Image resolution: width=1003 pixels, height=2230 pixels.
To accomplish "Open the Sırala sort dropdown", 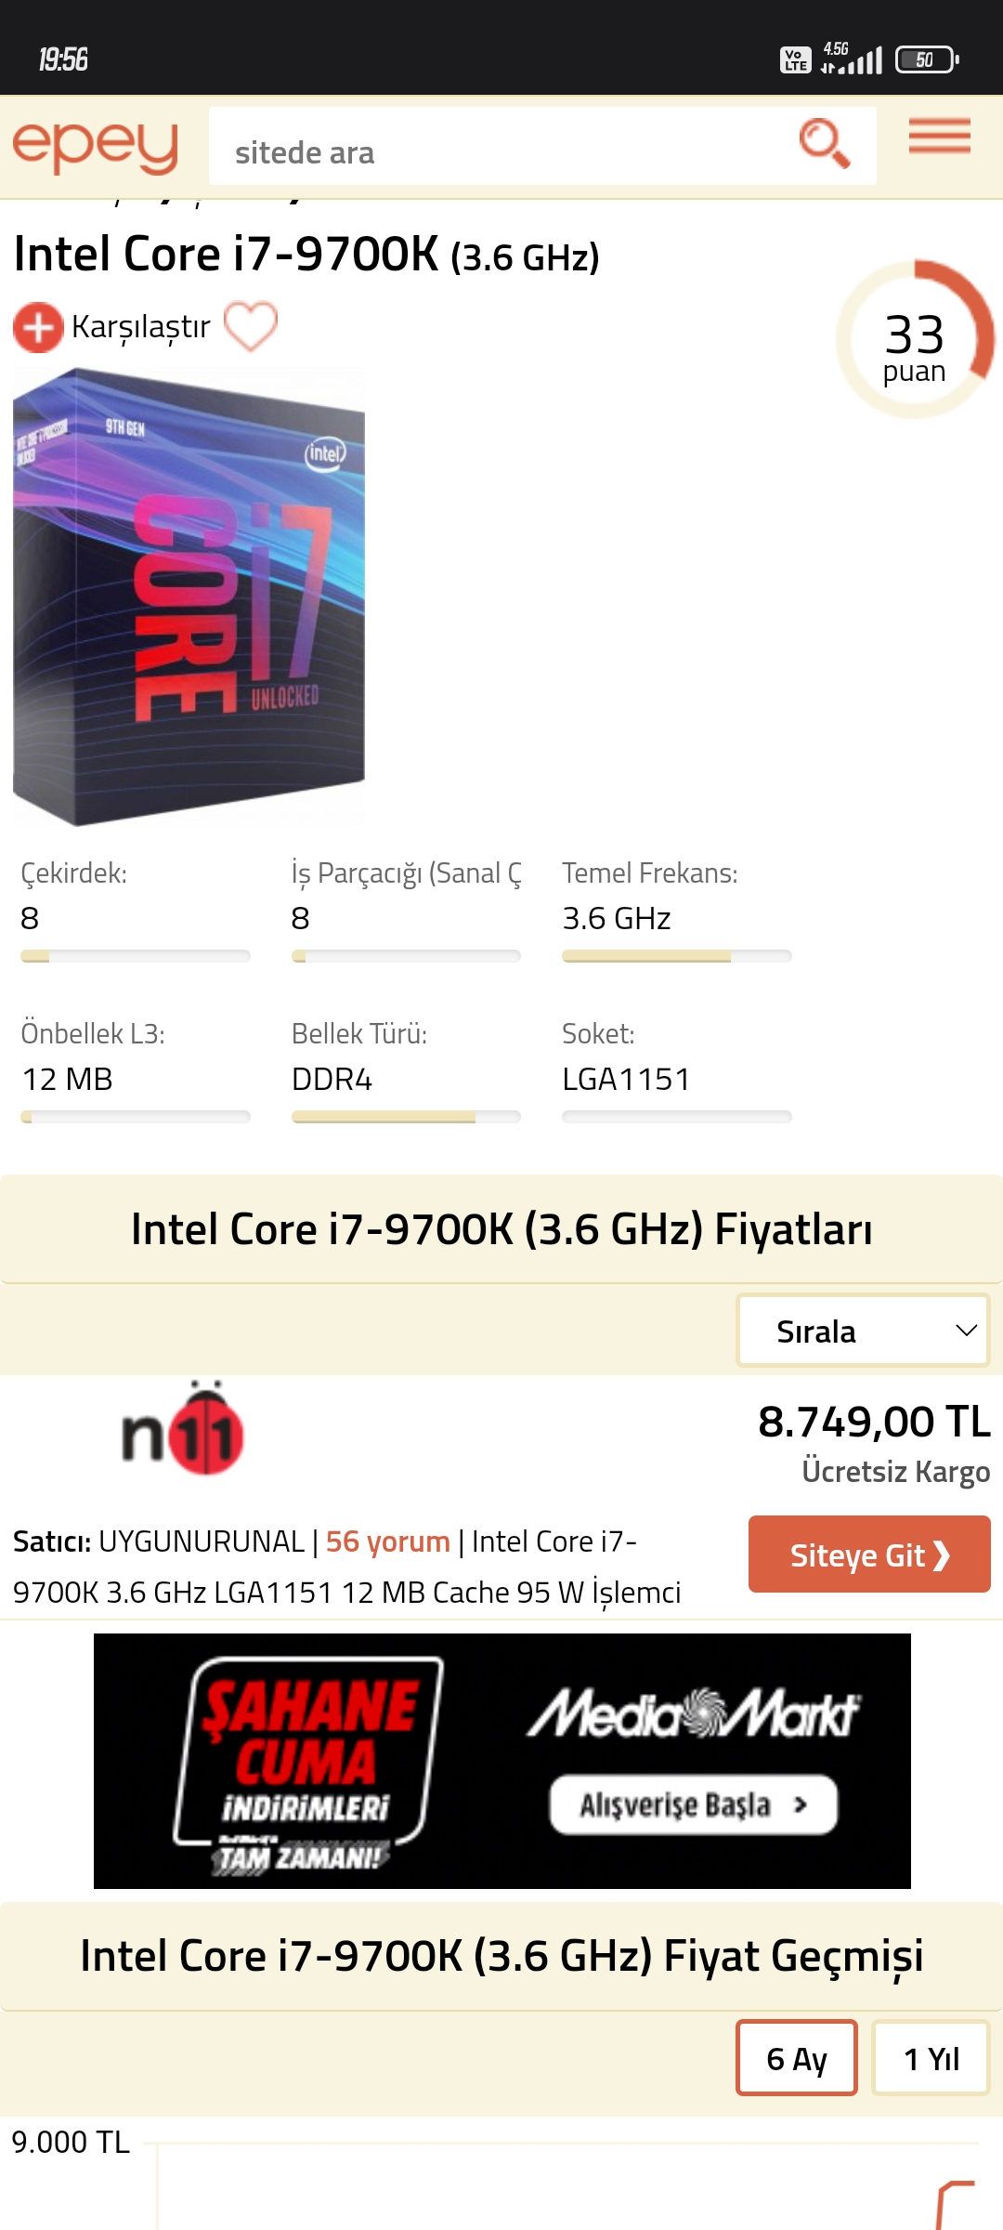I will [863, 1331].
